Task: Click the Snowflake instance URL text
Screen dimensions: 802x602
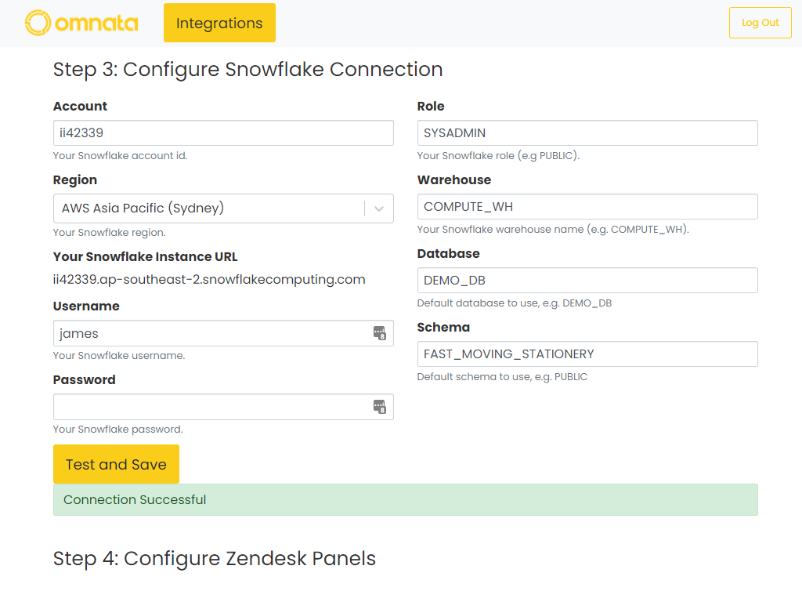Action: pyautogui.click(x=209, y=280)
